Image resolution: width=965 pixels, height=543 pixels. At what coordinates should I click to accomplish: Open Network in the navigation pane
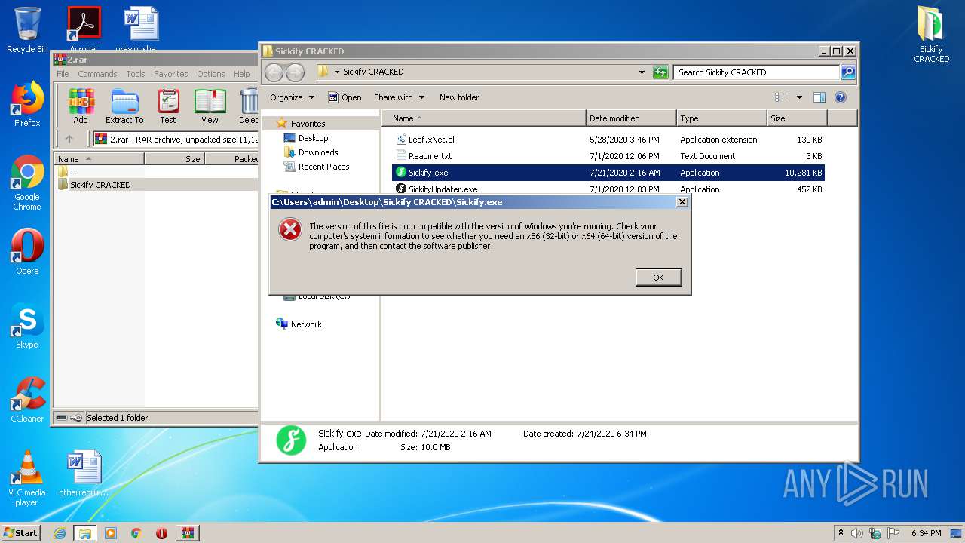click(299, 324)
